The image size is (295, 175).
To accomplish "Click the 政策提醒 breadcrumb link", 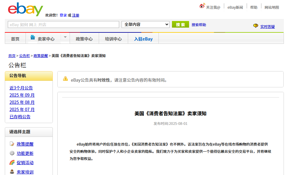I will [x=41, y=56].
